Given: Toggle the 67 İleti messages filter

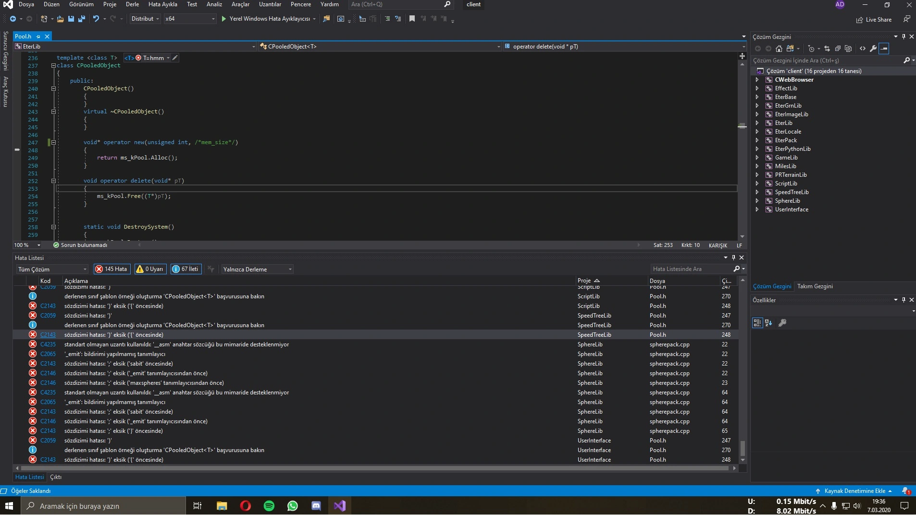Looking at the screenshot, I should pos(186,269).
